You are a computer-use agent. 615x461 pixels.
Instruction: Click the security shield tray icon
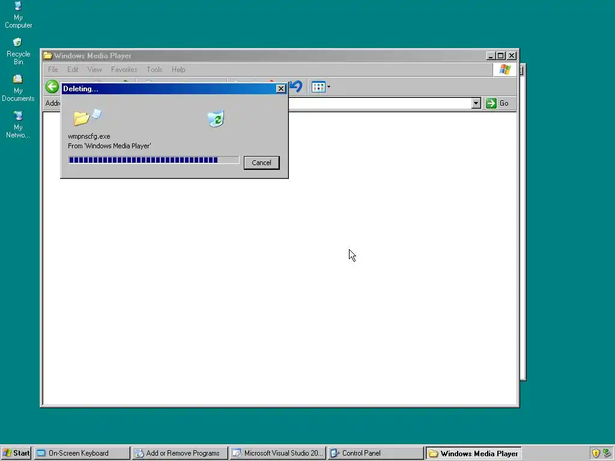point(596,453)
